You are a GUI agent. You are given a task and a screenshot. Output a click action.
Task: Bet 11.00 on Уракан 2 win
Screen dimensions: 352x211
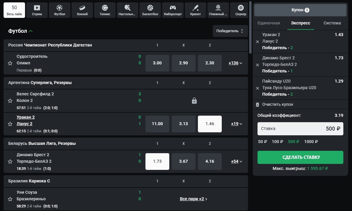point(157,124)
